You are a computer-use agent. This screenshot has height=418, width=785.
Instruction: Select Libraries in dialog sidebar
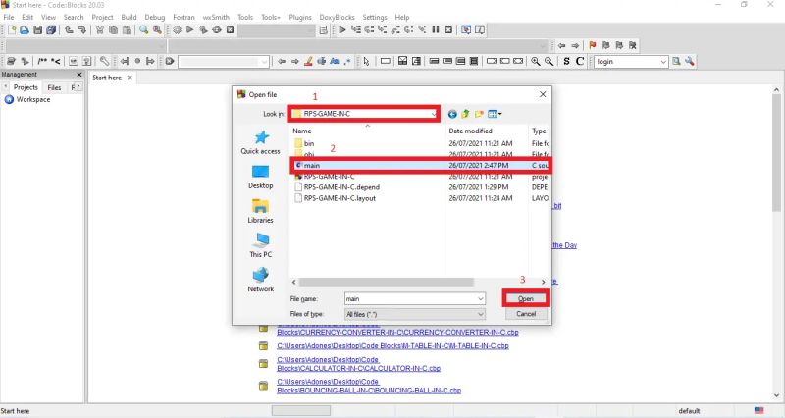[260, 211]
